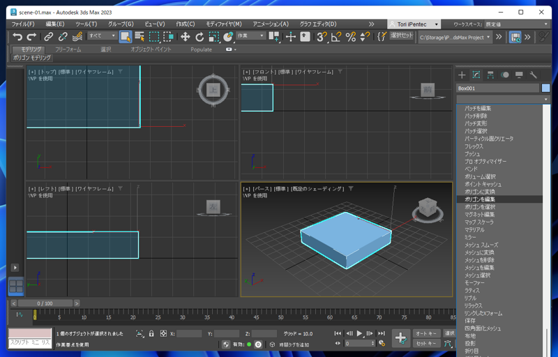Open the モディファイヤ(M) menu

(x=223, y=24)
